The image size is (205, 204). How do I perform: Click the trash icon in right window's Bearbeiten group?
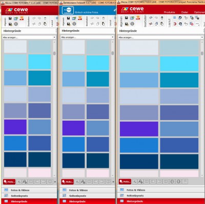coord(162,18)
